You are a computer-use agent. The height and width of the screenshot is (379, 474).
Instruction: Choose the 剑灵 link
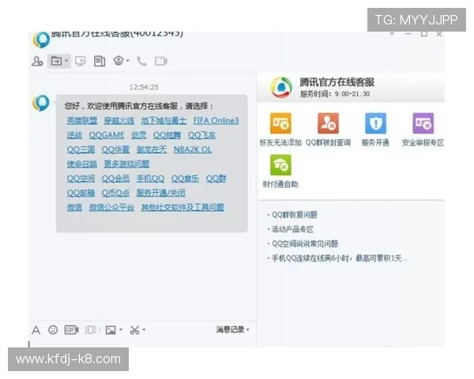[x=139, y=135]
